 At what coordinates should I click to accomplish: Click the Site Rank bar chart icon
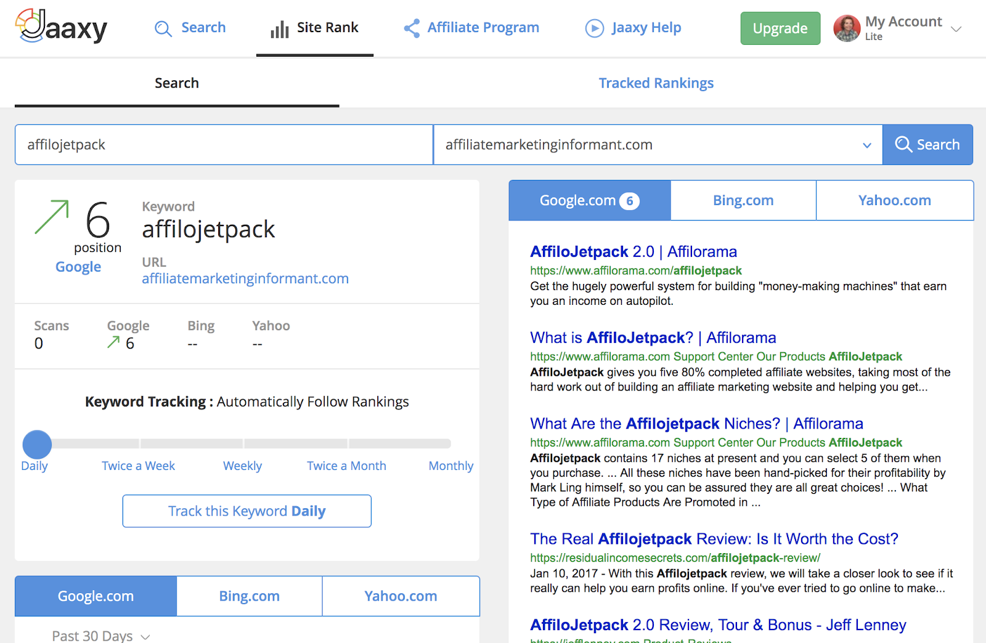[280, 29]
